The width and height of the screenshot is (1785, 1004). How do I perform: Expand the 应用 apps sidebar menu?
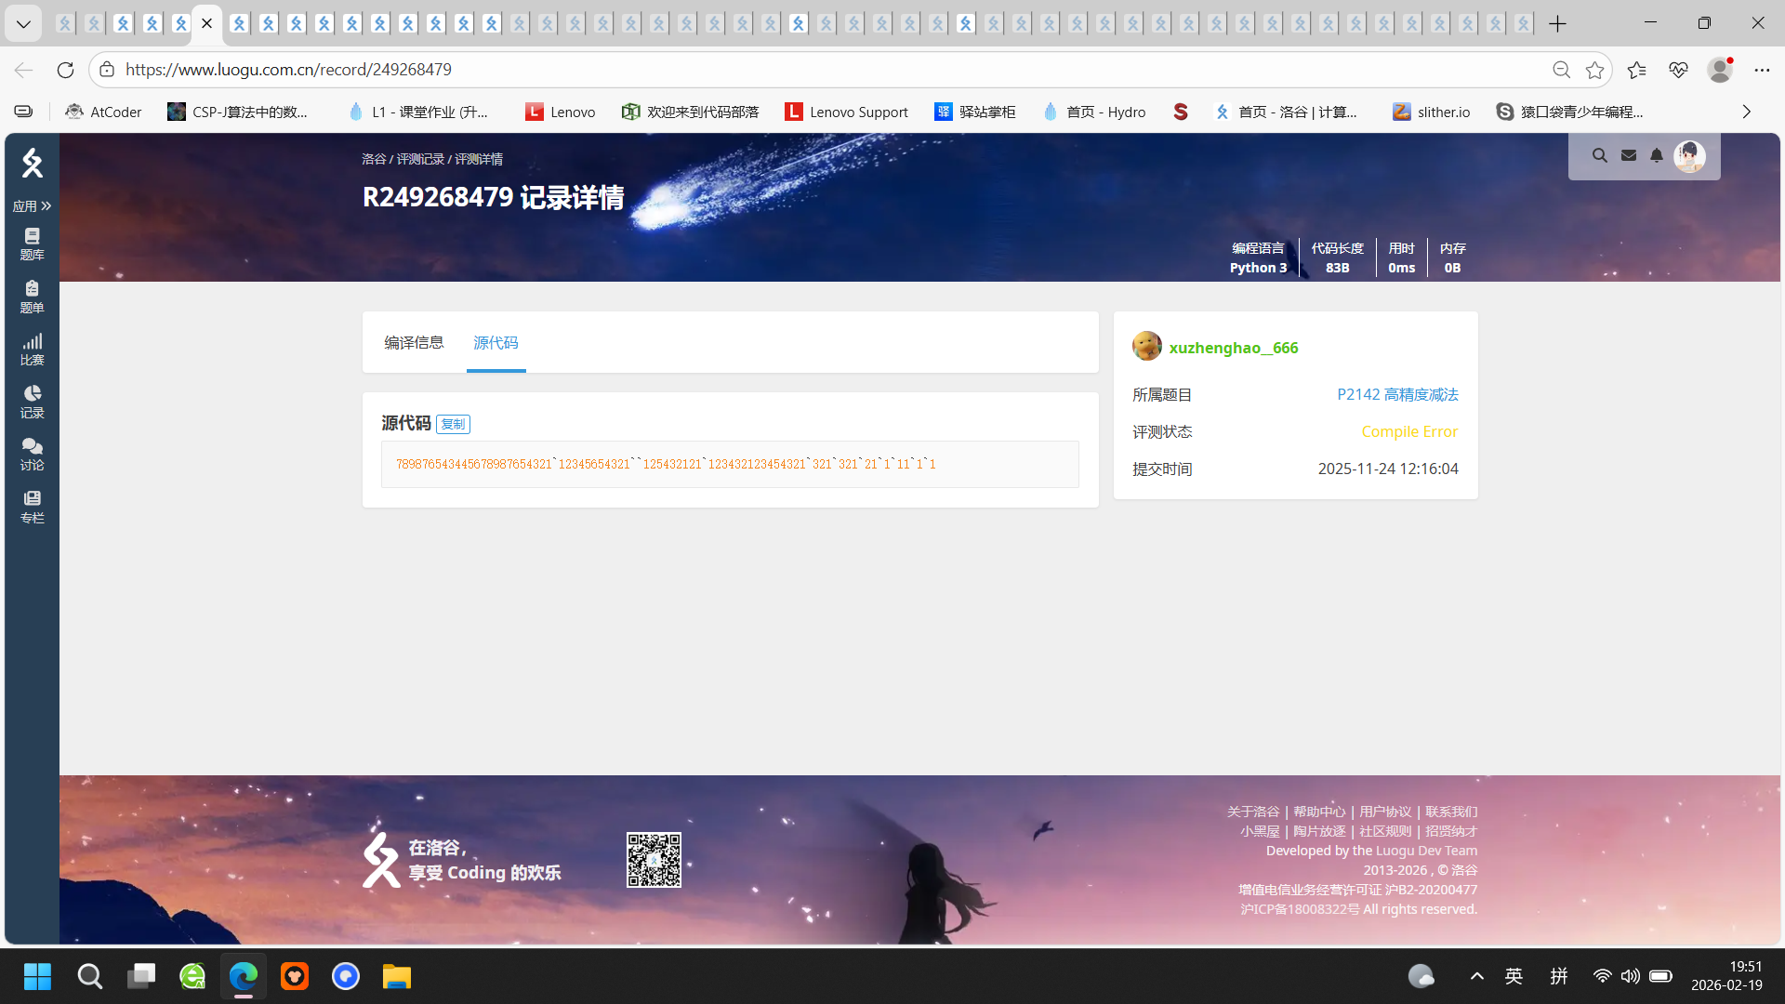[32, 205]
